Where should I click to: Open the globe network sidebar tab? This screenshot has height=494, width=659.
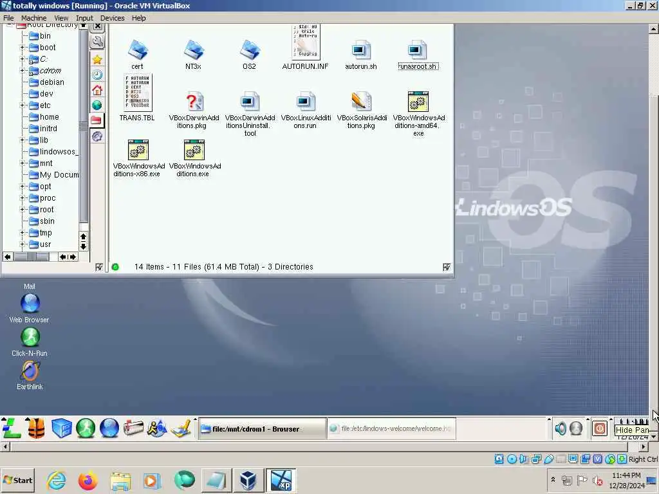[x=97, y=105]
